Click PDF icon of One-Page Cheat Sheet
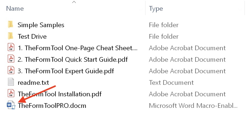This screenshot has width=247, height=118. coord(11,47)
